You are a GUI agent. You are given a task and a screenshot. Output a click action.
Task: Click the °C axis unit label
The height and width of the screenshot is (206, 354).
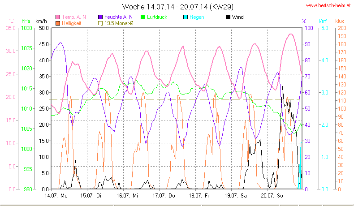pos(11,21)
